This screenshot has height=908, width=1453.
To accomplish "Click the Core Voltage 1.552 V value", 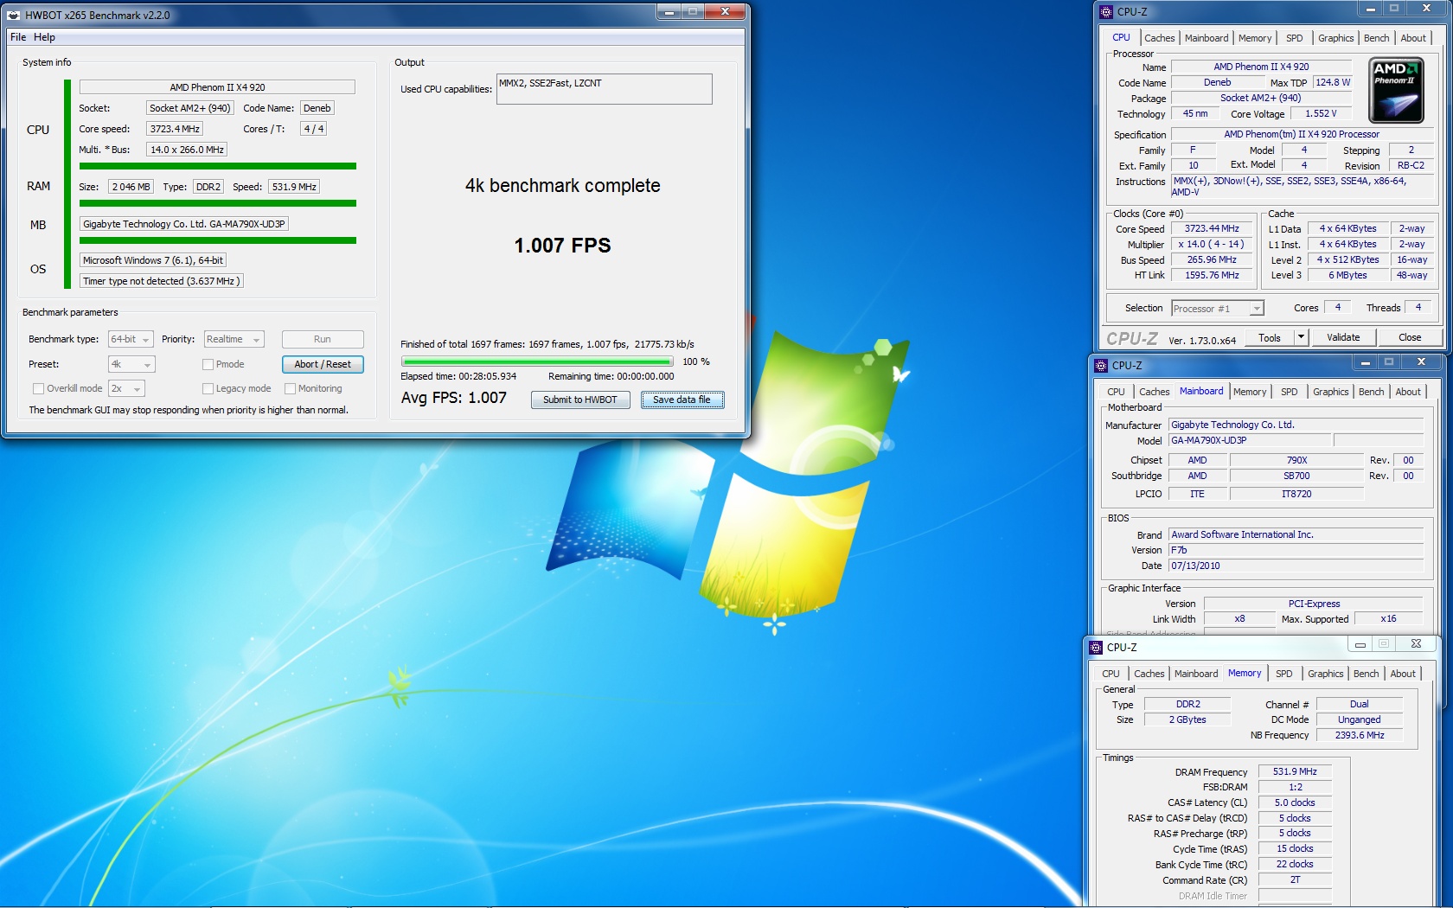I will click(1321, 113).
